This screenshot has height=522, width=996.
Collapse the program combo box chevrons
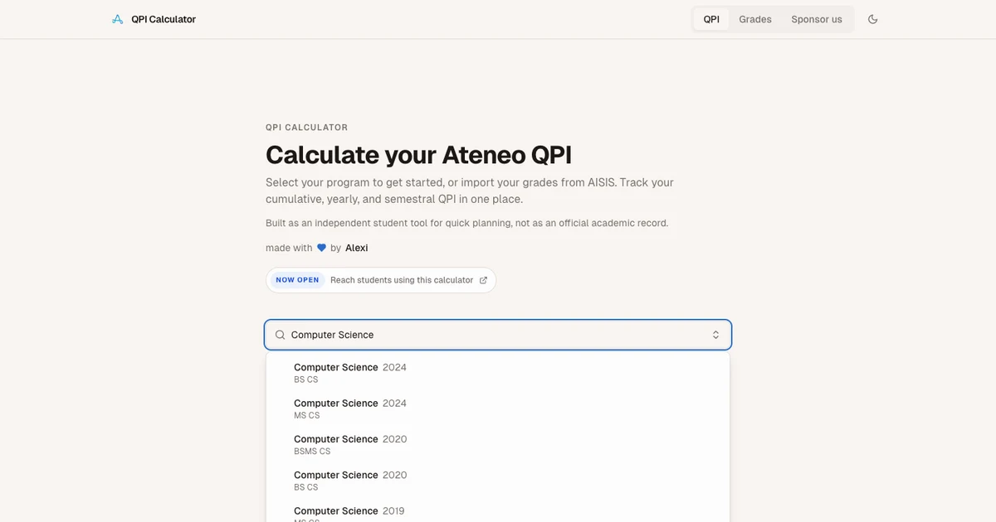(715, 335)
